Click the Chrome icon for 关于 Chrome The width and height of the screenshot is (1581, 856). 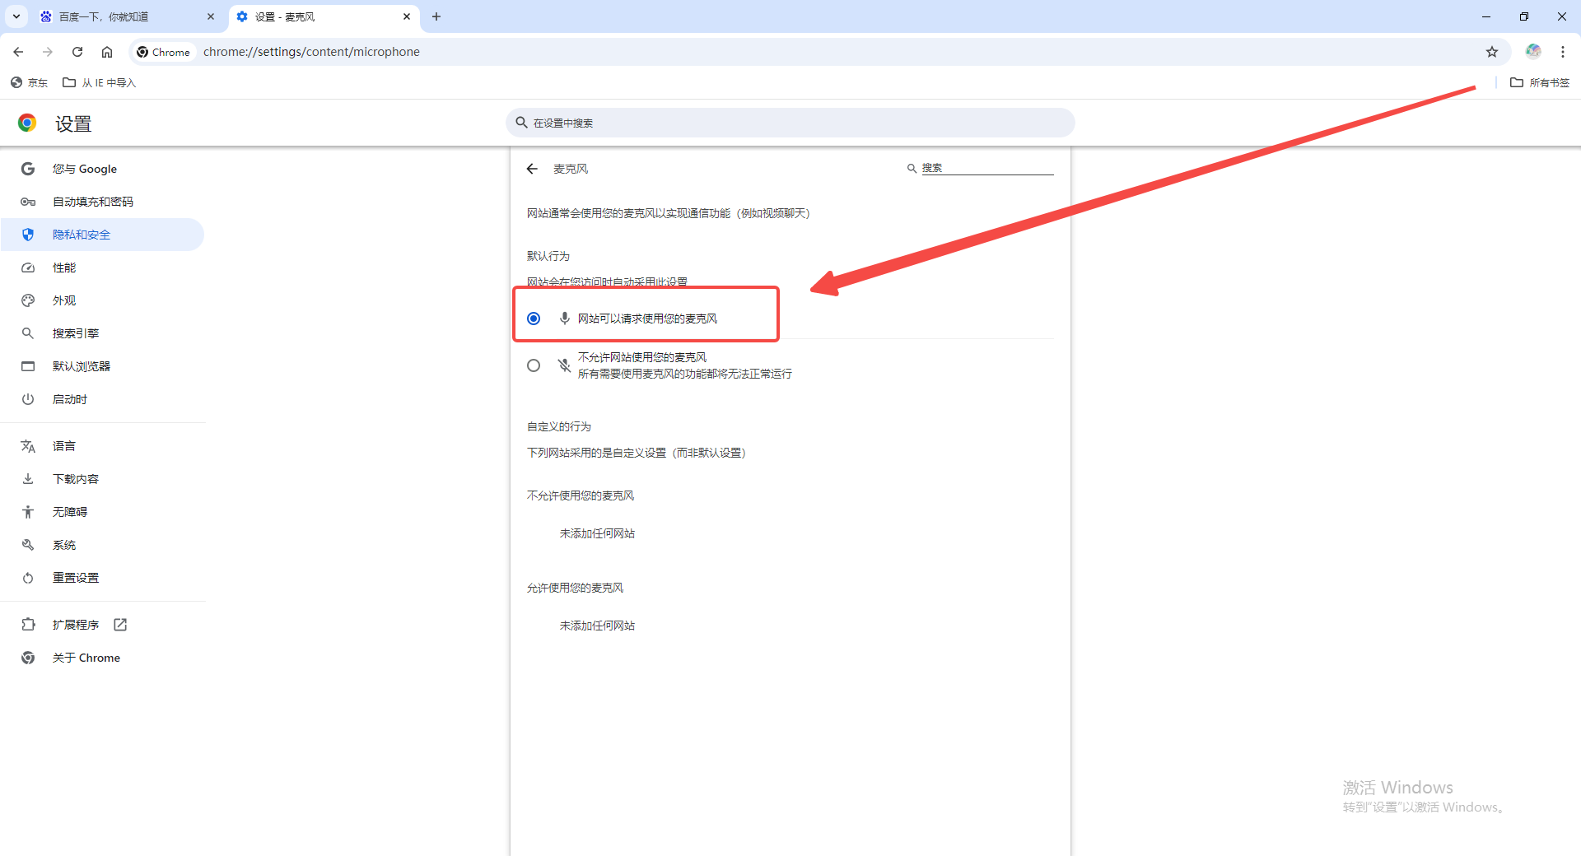(x=28, y=658)
